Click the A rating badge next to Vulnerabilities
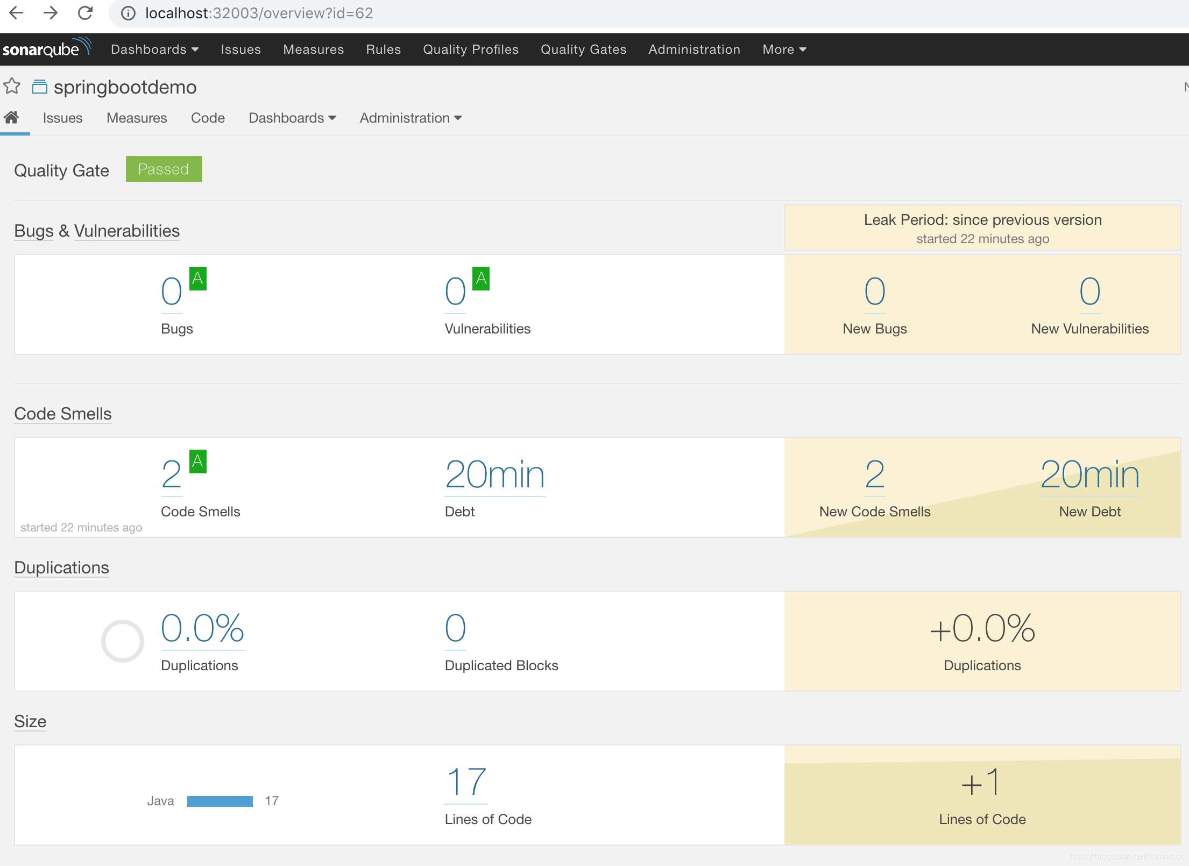The height and width of the screenshot is (866, 1189). click(481, 278)
